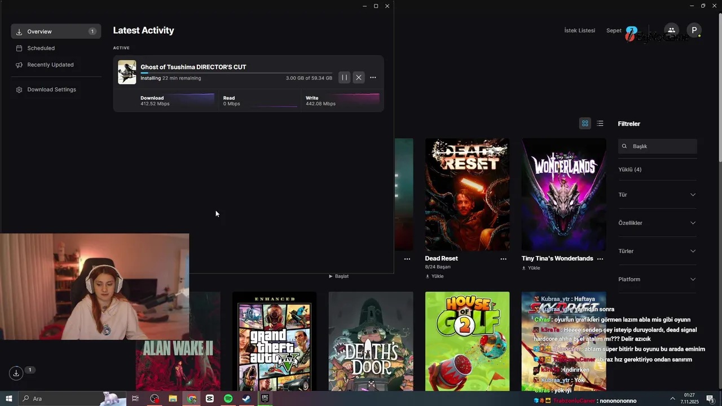Open Tiny Tina's Wonderlands game cover
This screenshot has width=722, height=406.
coord(563,195)
